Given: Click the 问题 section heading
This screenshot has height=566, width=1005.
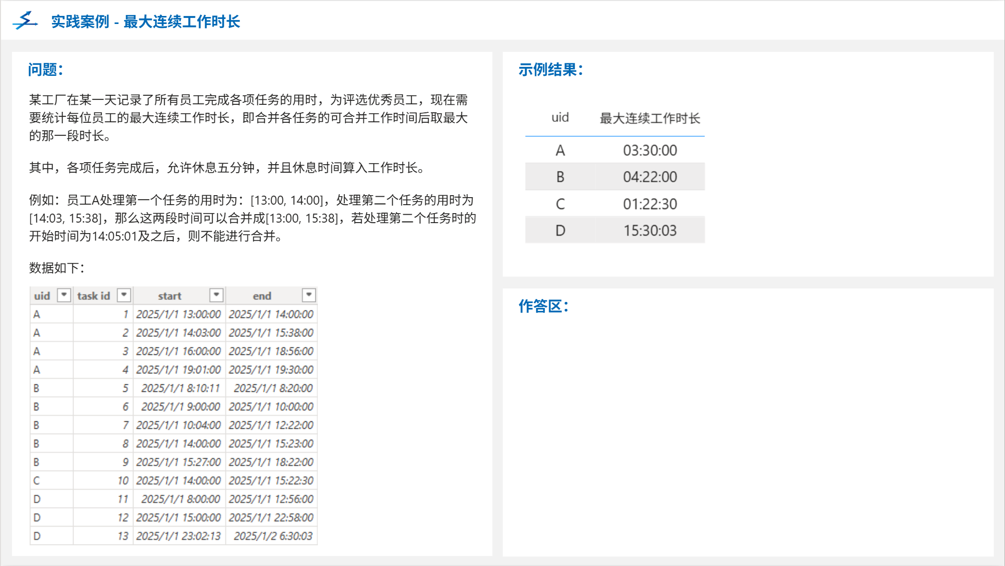Looking at the screenshot, I should pyautogui.click(x=45, y=69).
